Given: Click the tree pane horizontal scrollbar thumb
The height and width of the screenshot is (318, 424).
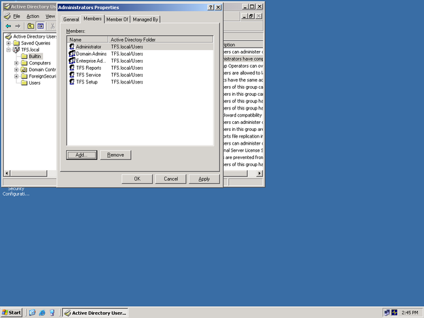Looking at the screenshot, I should pos(29,173).
